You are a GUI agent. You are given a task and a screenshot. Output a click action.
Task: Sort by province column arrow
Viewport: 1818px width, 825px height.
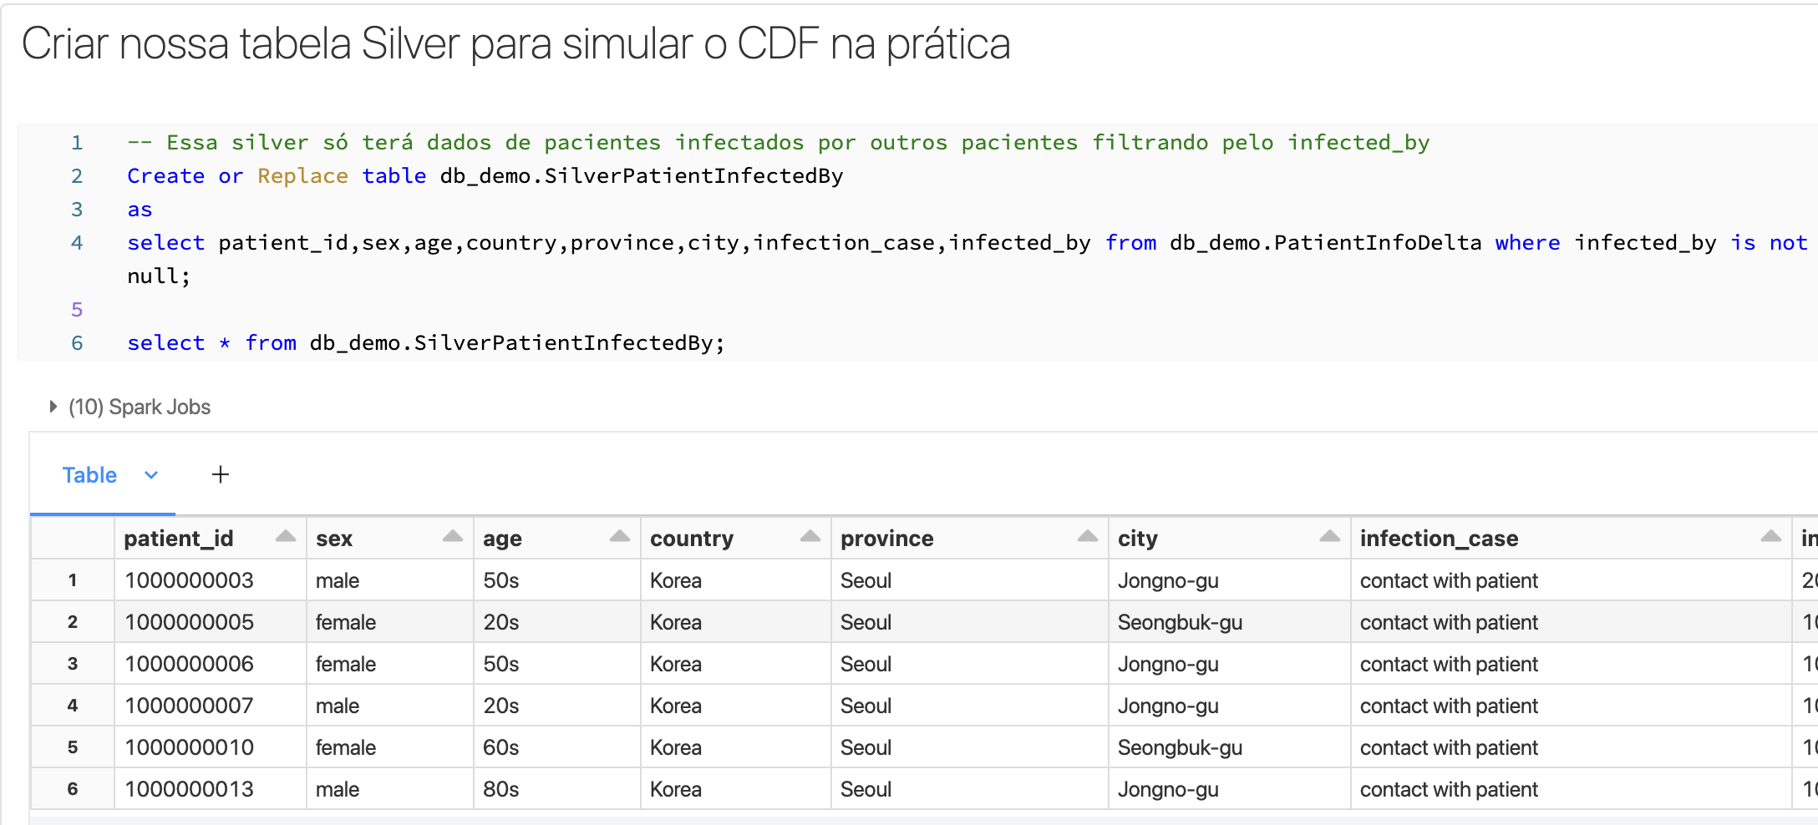click(x=1088, y=536)
